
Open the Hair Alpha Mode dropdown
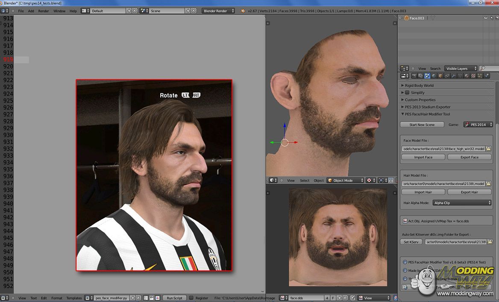pos(462,203)
